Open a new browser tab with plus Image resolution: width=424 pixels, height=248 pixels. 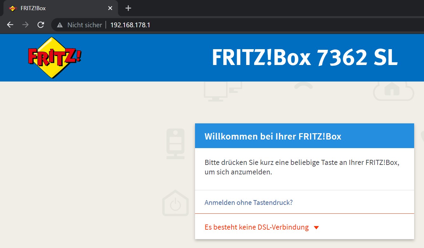pyautogui.click(x=128, y=8)
